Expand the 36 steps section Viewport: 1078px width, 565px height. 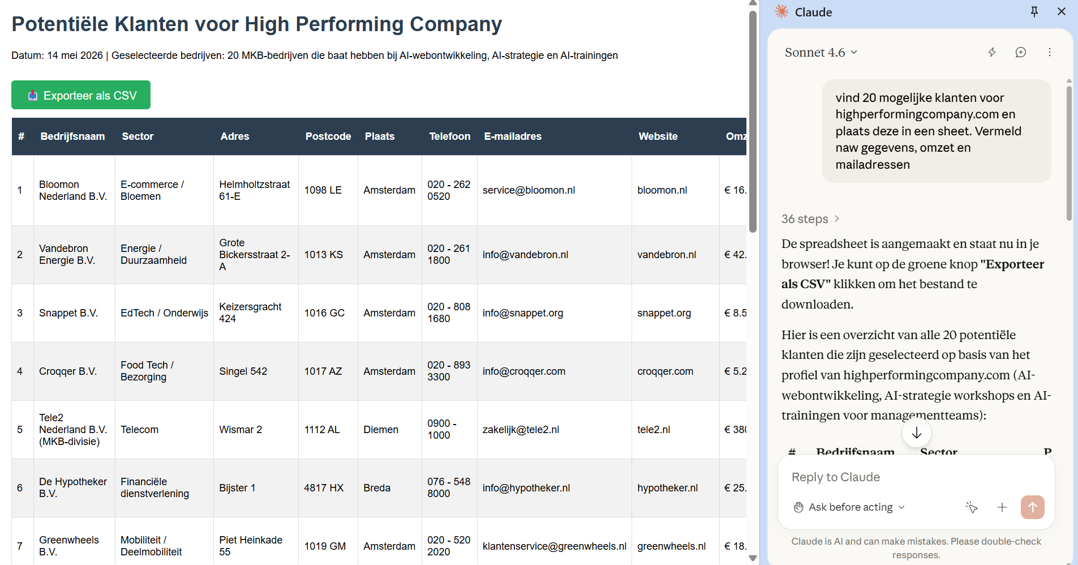point(810,219)
